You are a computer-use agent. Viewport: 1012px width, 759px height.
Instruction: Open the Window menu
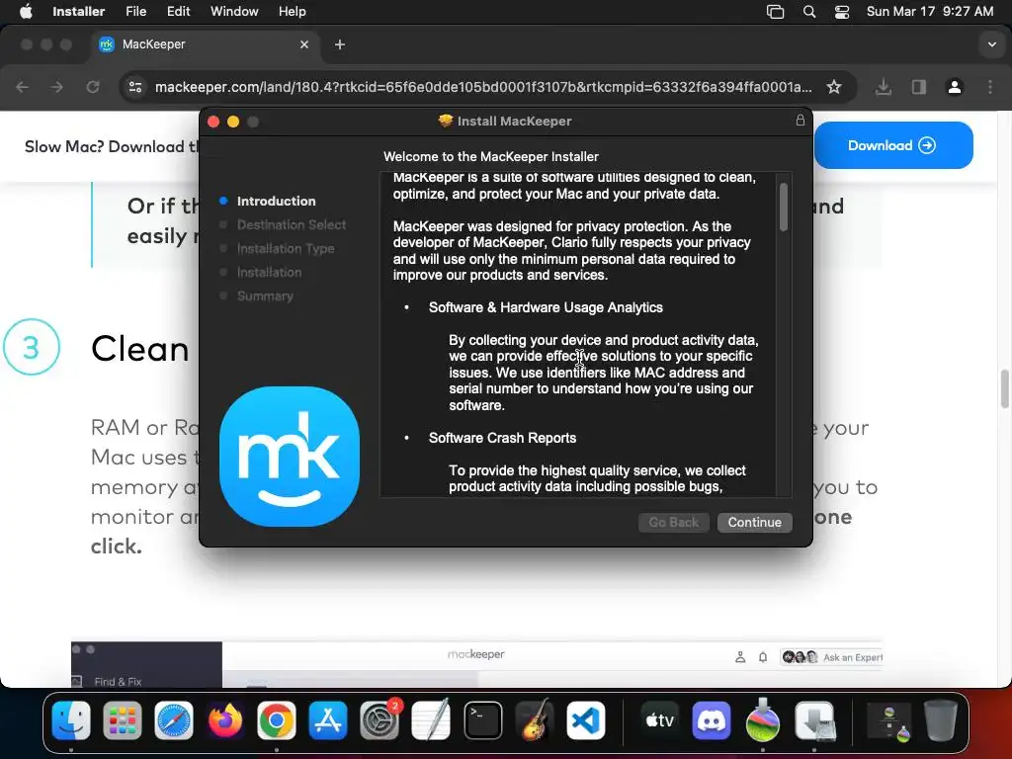point(234,12)
